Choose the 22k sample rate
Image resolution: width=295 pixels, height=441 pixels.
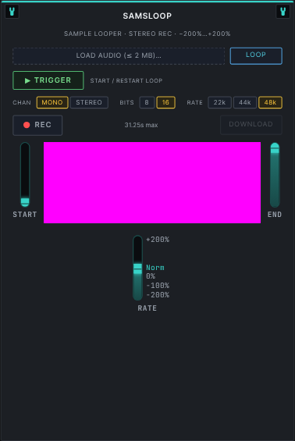[x=219, y=102]
